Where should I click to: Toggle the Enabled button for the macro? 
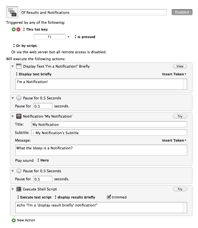pos(182,12)
